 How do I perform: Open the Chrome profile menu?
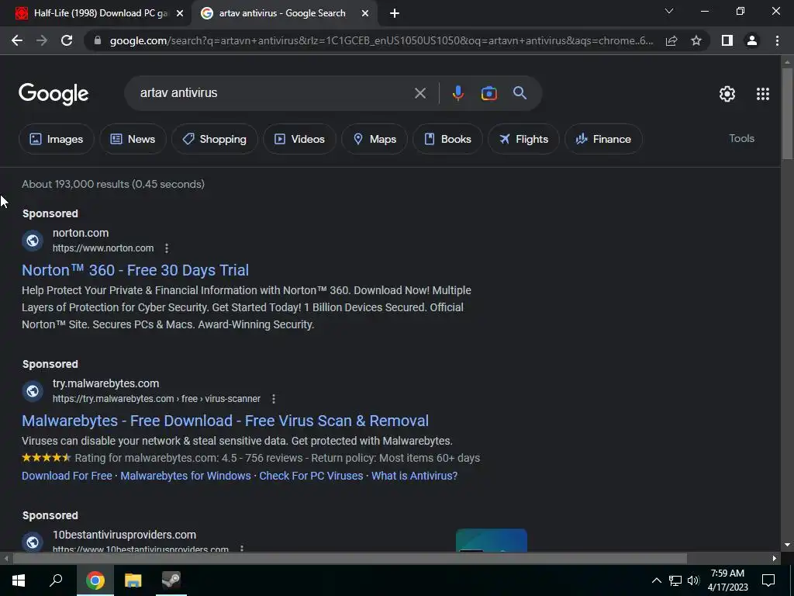pyautogui.click(x=752, y=40)
